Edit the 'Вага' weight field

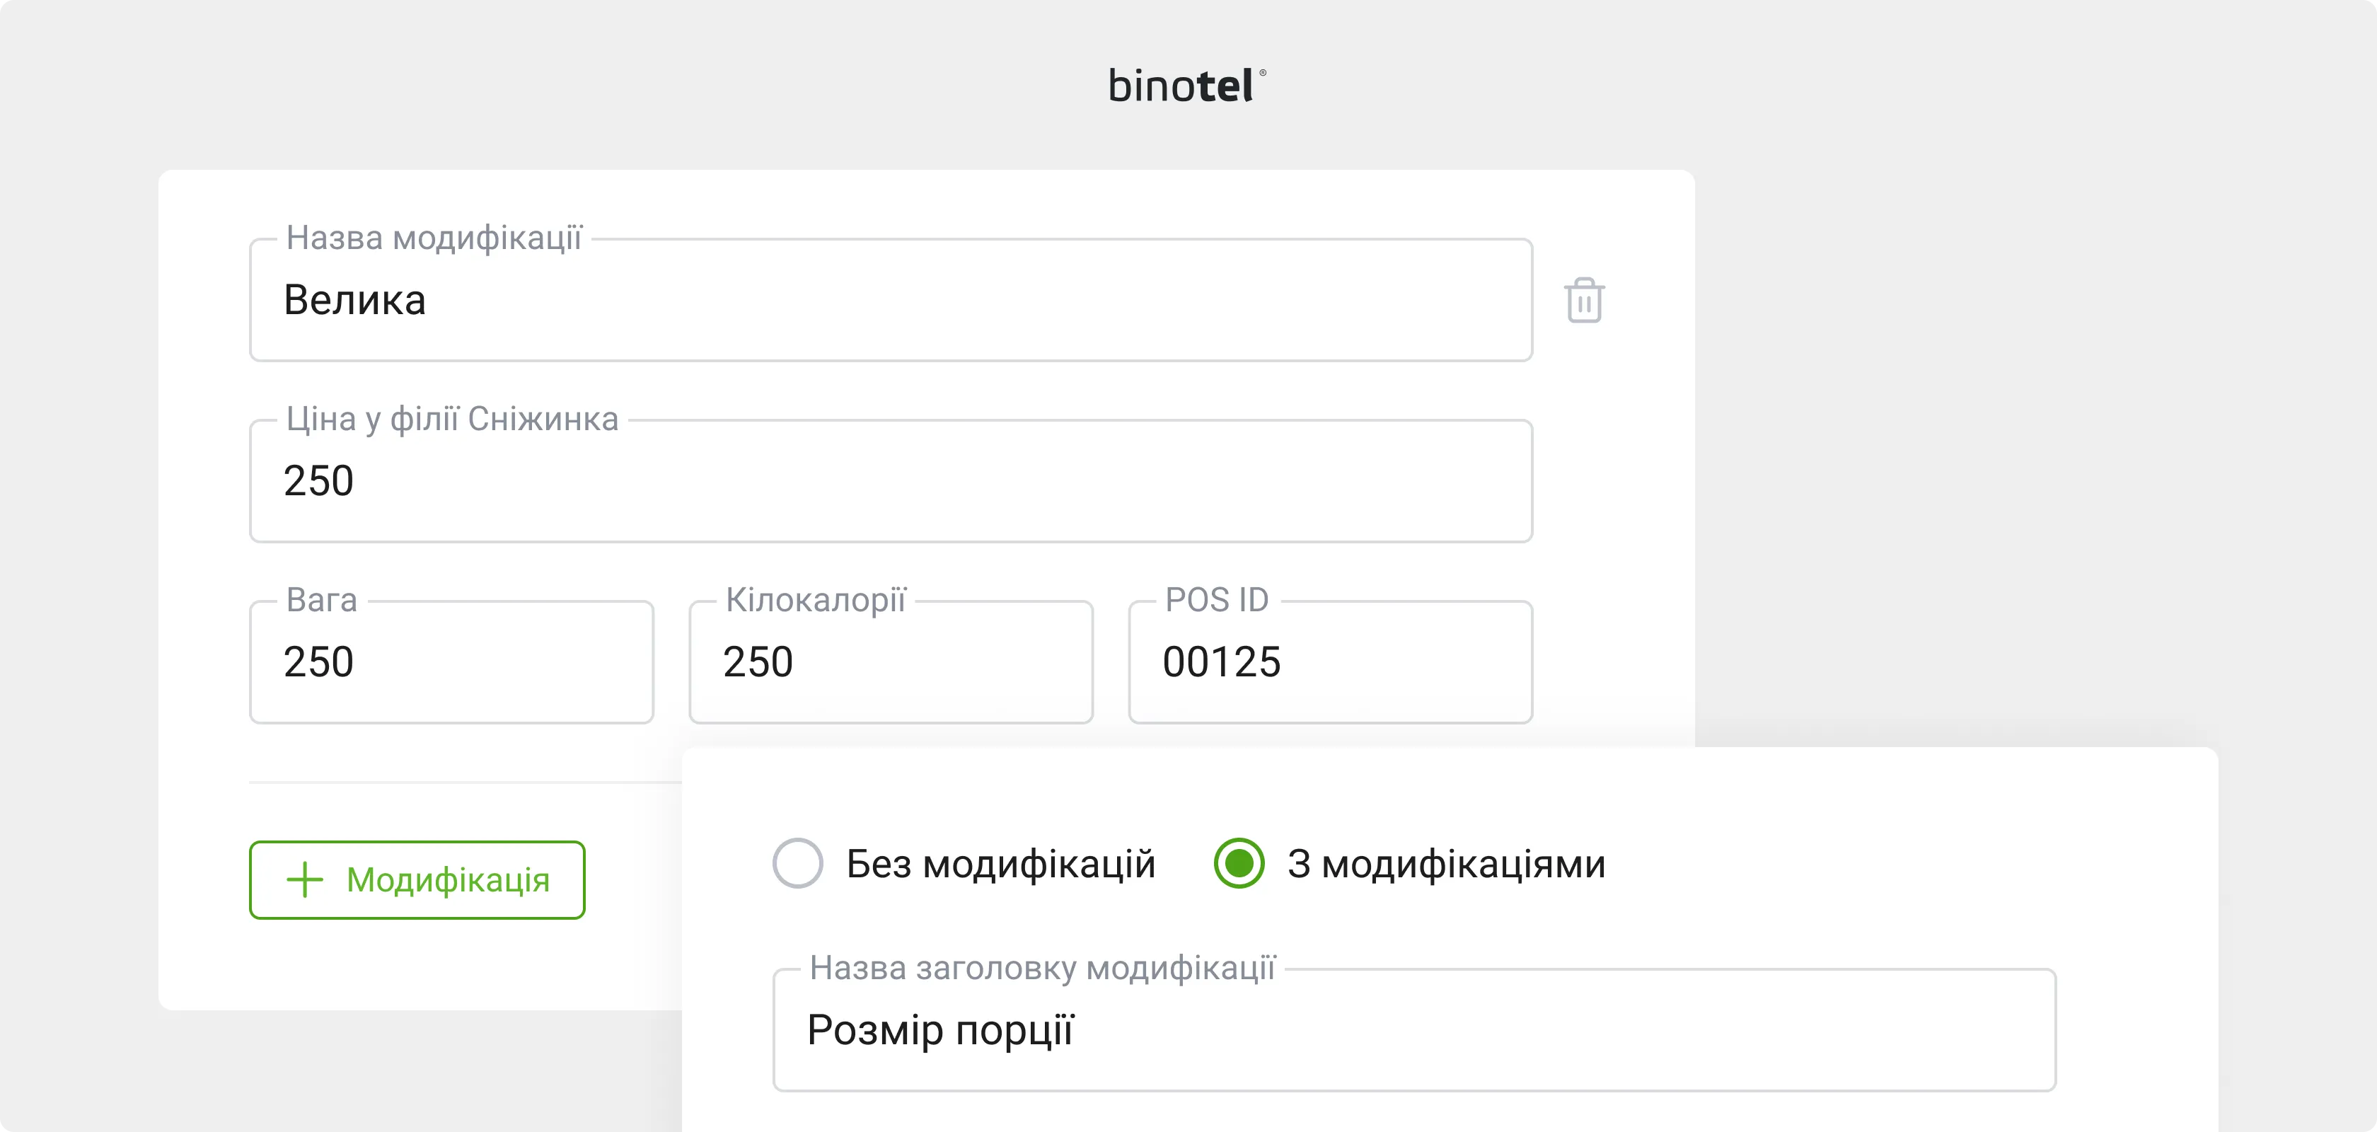(451, 662)
